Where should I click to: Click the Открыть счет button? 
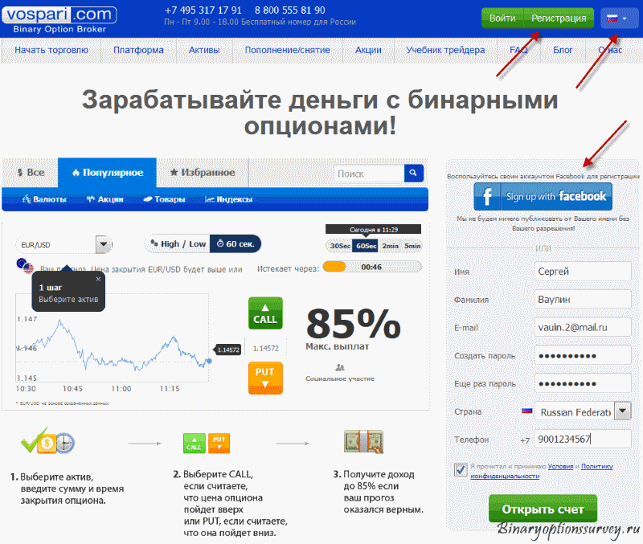[543, 509]
